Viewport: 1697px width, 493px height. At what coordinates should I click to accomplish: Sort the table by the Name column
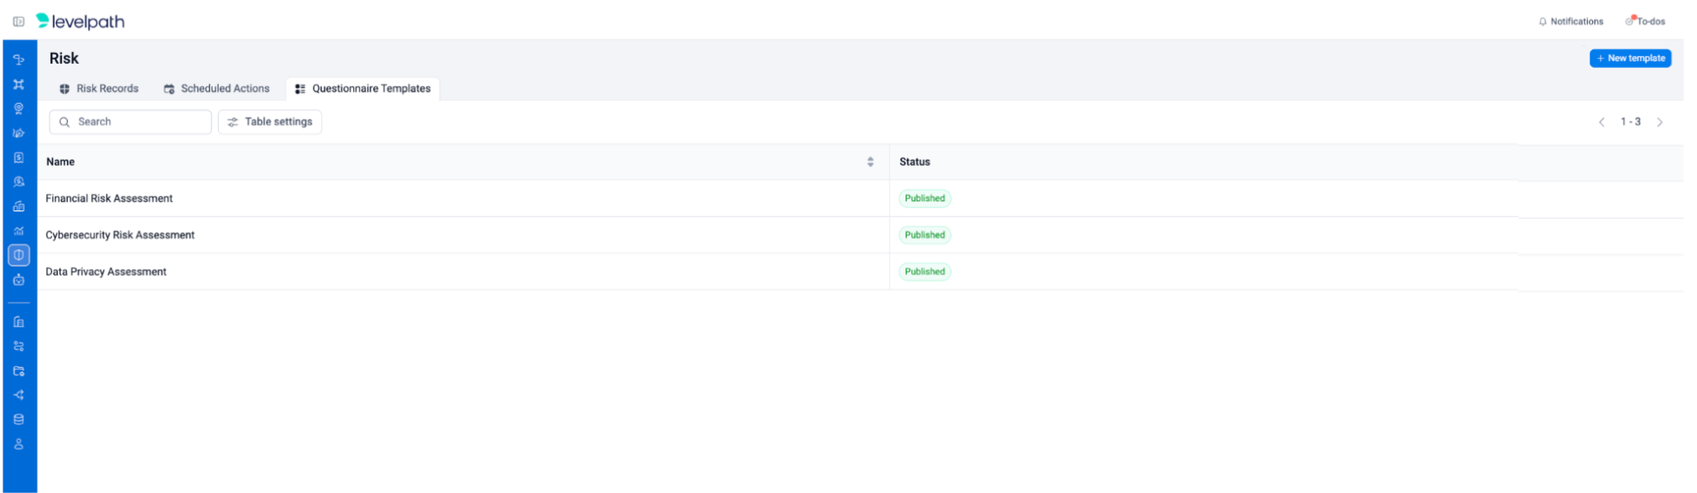pos(870,162)
